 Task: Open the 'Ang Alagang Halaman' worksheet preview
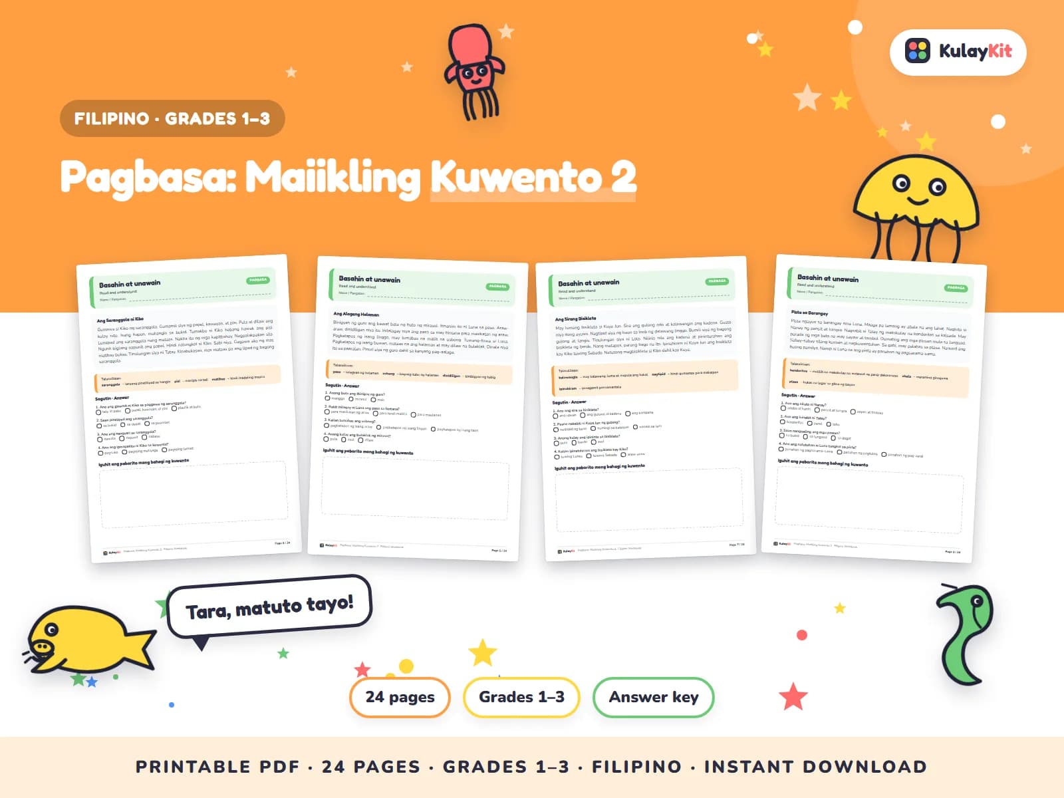[x=418, y=408]
